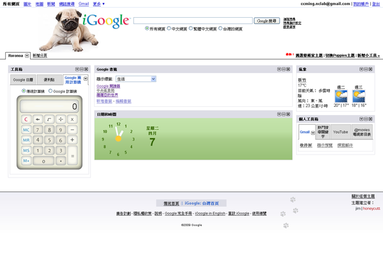This screenshot has height=257, width=383.
Task: Select the 中文網頁 search radio button
Action: pos(169,28)
